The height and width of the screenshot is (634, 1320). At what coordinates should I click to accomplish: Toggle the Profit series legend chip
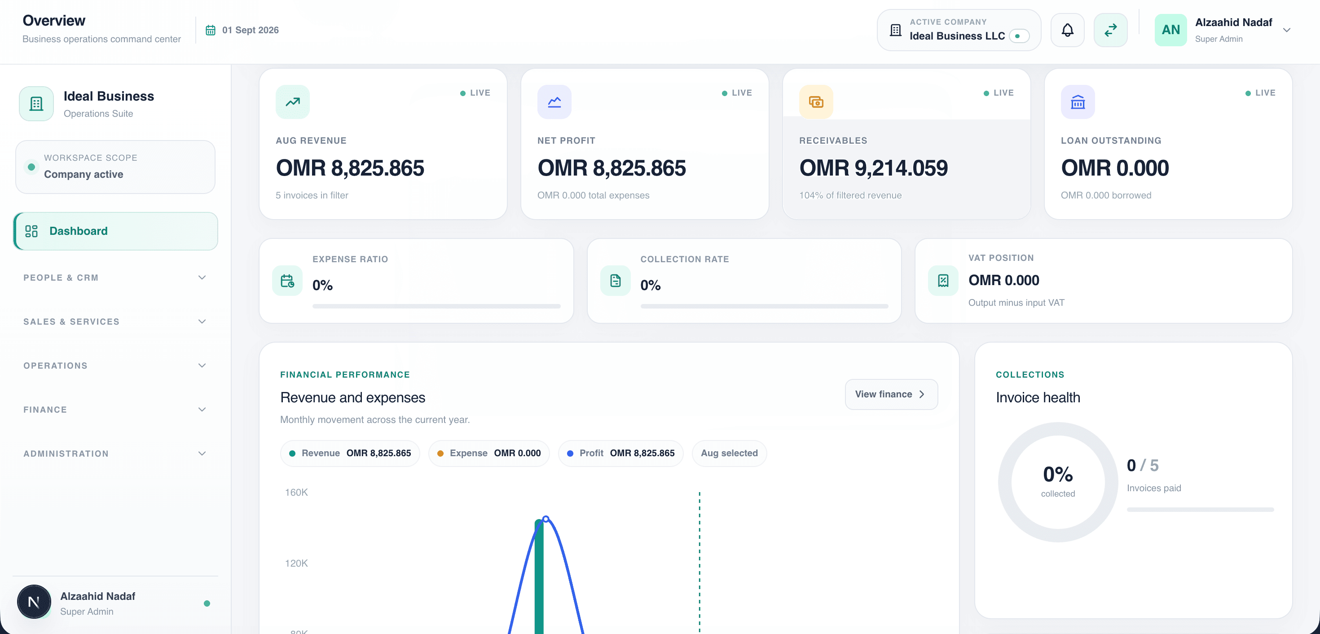(x=620, y=453)
